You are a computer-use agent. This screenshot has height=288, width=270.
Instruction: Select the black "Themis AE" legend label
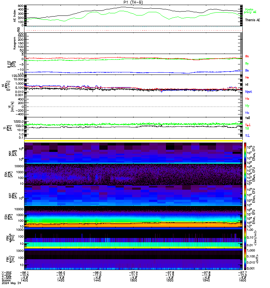252,20
